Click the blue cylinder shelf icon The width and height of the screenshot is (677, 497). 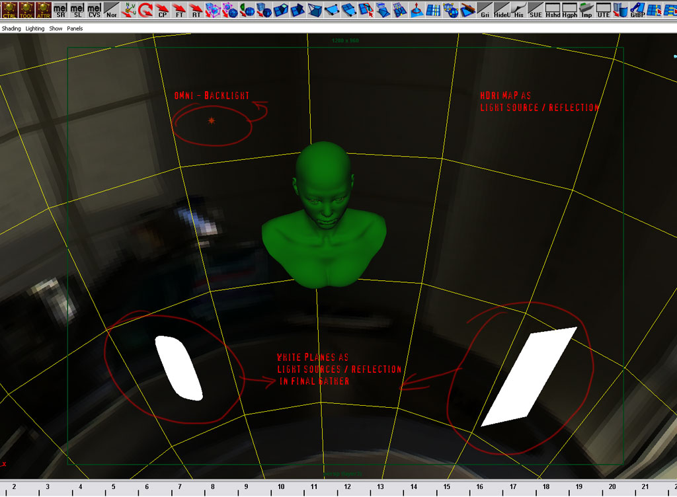(x=620, y=9)
